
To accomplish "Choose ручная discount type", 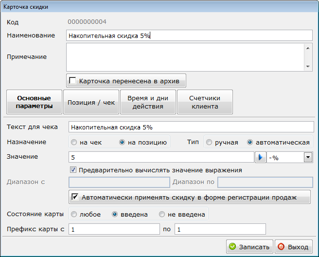I will tap(209, 142).
